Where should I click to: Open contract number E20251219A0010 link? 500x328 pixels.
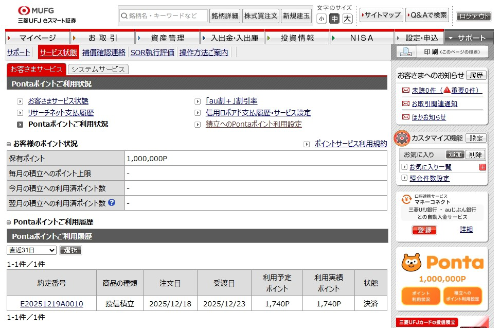51,304
